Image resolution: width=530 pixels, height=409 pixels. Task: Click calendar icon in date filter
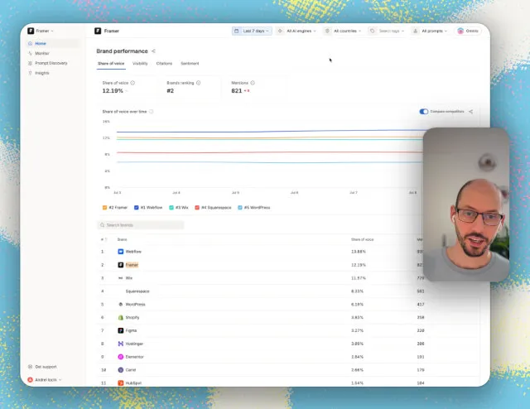click(x=237, y=31)
